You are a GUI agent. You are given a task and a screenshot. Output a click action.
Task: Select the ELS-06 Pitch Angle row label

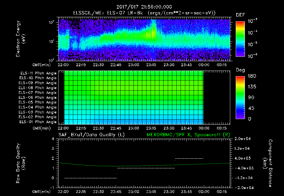click(38, 97)
